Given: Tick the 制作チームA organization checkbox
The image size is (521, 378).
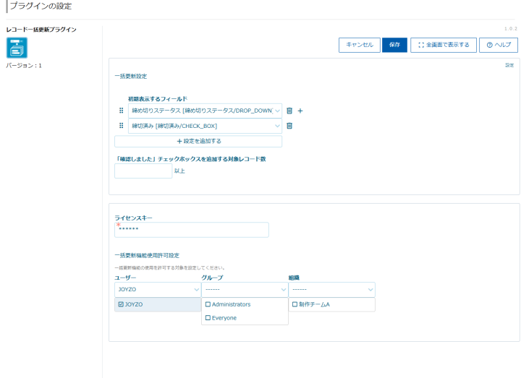Looking at the screenshot, I should click(x=295, y=305).
